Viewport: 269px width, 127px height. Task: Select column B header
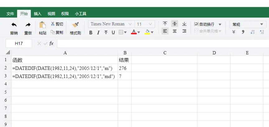[x=125, y=53]
